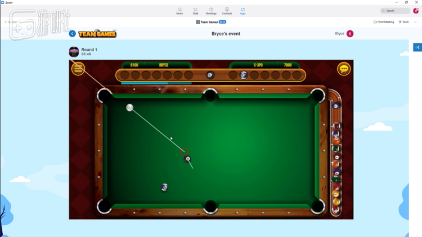Viewport: 422px width, 237px height.
Task: Click the "Bryce's event" title
Action: point(226,34)
